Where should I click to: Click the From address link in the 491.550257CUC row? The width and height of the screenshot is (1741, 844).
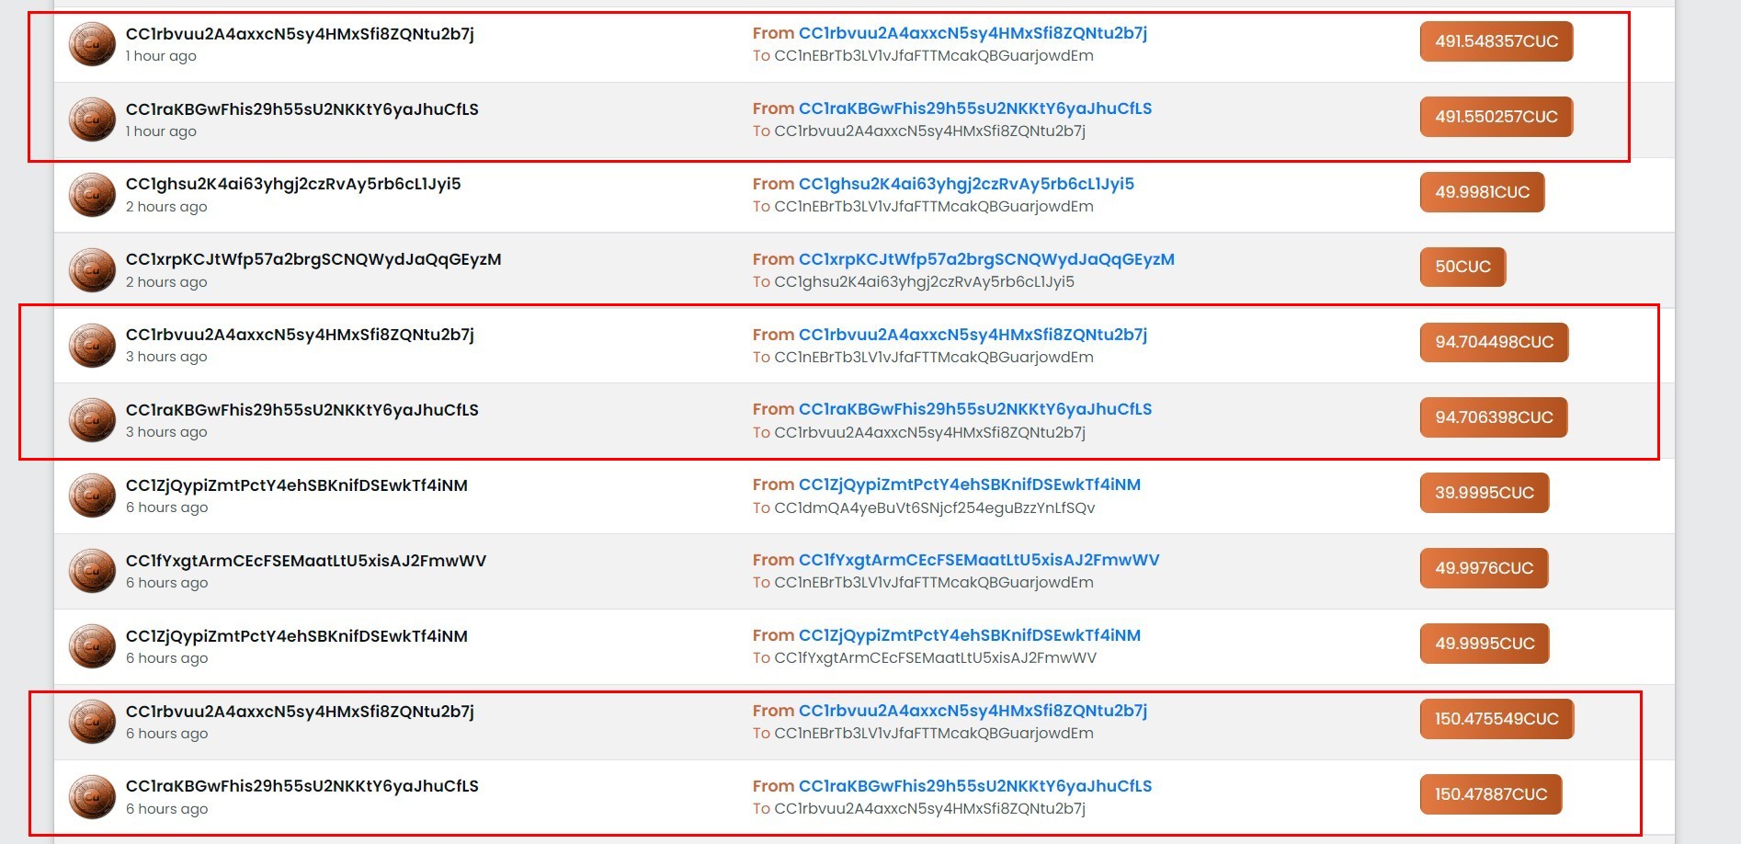tap(975, 108)
